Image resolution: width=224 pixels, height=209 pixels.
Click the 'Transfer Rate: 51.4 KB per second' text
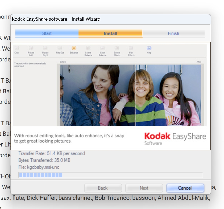52,153
